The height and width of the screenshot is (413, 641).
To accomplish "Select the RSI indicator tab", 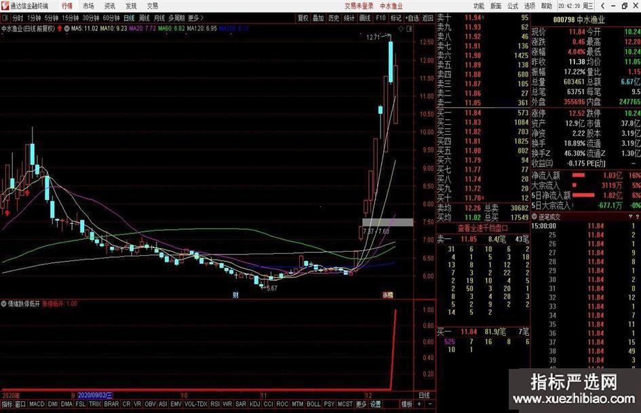I will point(215,404).
